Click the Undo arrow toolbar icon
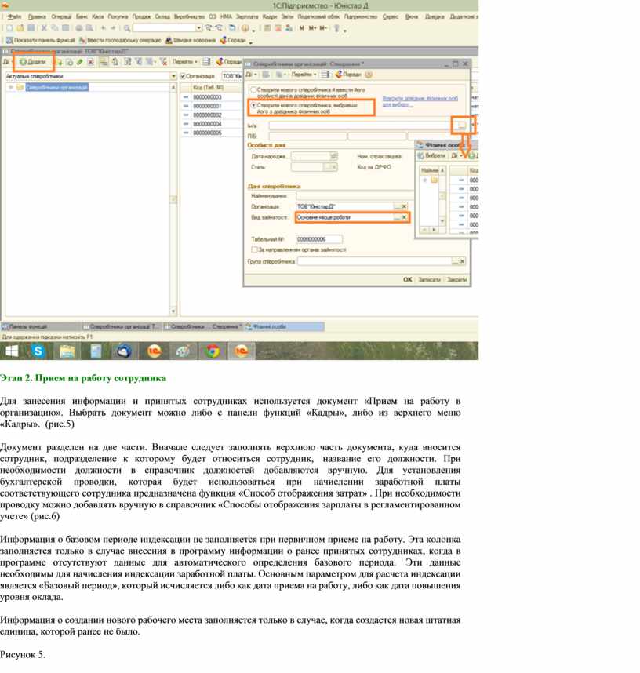 point(103,28)
